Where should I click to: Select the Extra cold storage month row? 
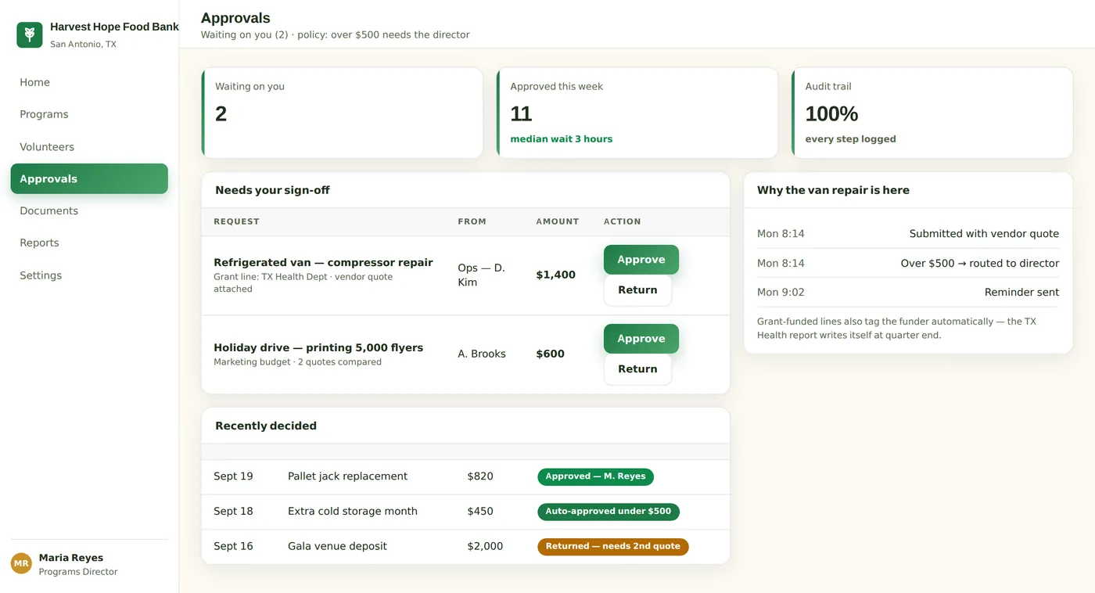tap(465, 512)
